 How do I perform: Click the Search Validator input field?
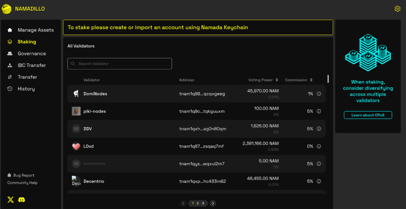(120, 63)
